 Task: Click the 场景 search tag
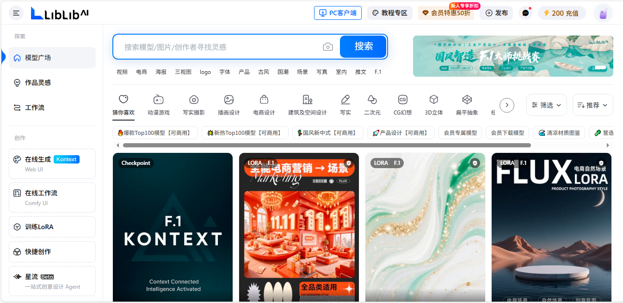(302, 72)
